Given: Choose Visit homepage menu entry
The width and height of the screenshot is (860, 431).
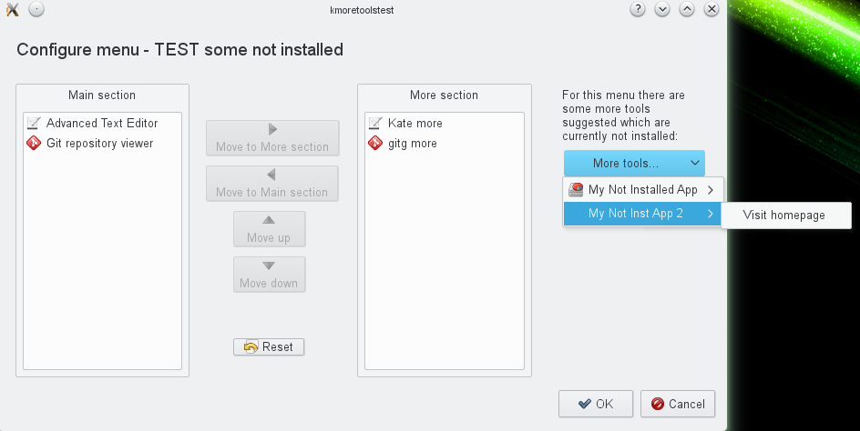Looking at the screenshot, I should click(784, 215).
